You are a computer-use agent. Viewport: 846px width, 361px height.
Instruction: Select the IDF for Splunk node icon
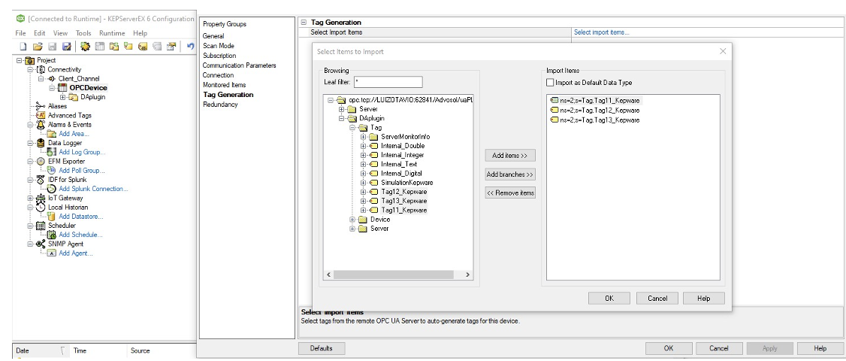pyautogui.click(x=41, y=180)
